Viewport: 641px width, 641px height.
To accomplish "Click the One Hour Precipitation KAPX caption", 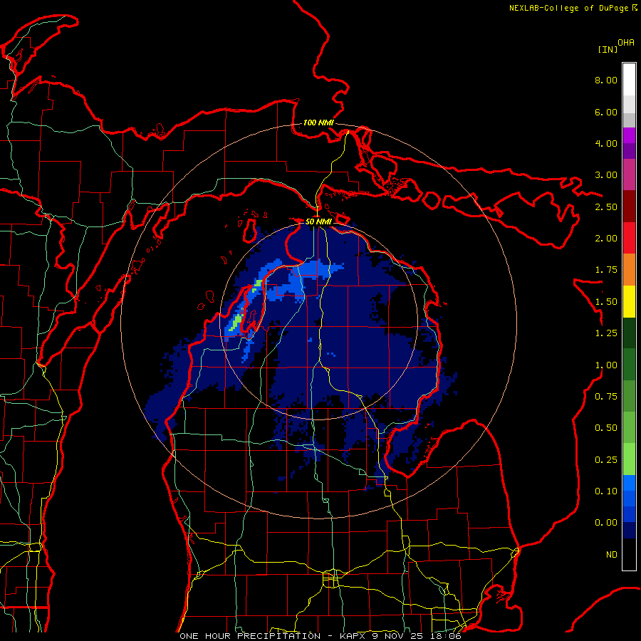I will coord(320,636).
